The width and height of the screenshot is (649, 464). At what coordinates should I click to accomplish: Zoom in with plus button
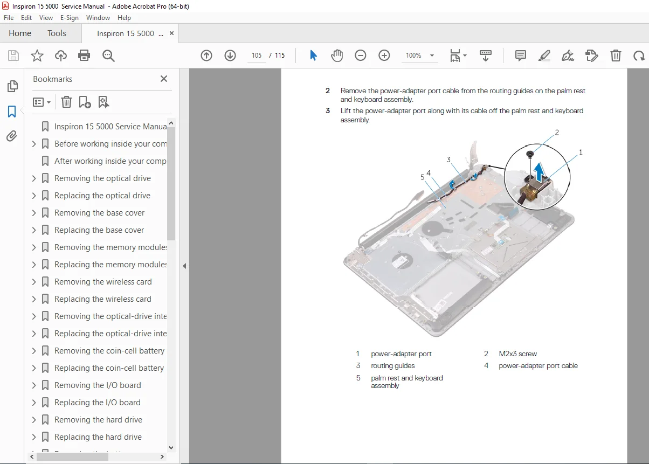click(x=384, y=56)
